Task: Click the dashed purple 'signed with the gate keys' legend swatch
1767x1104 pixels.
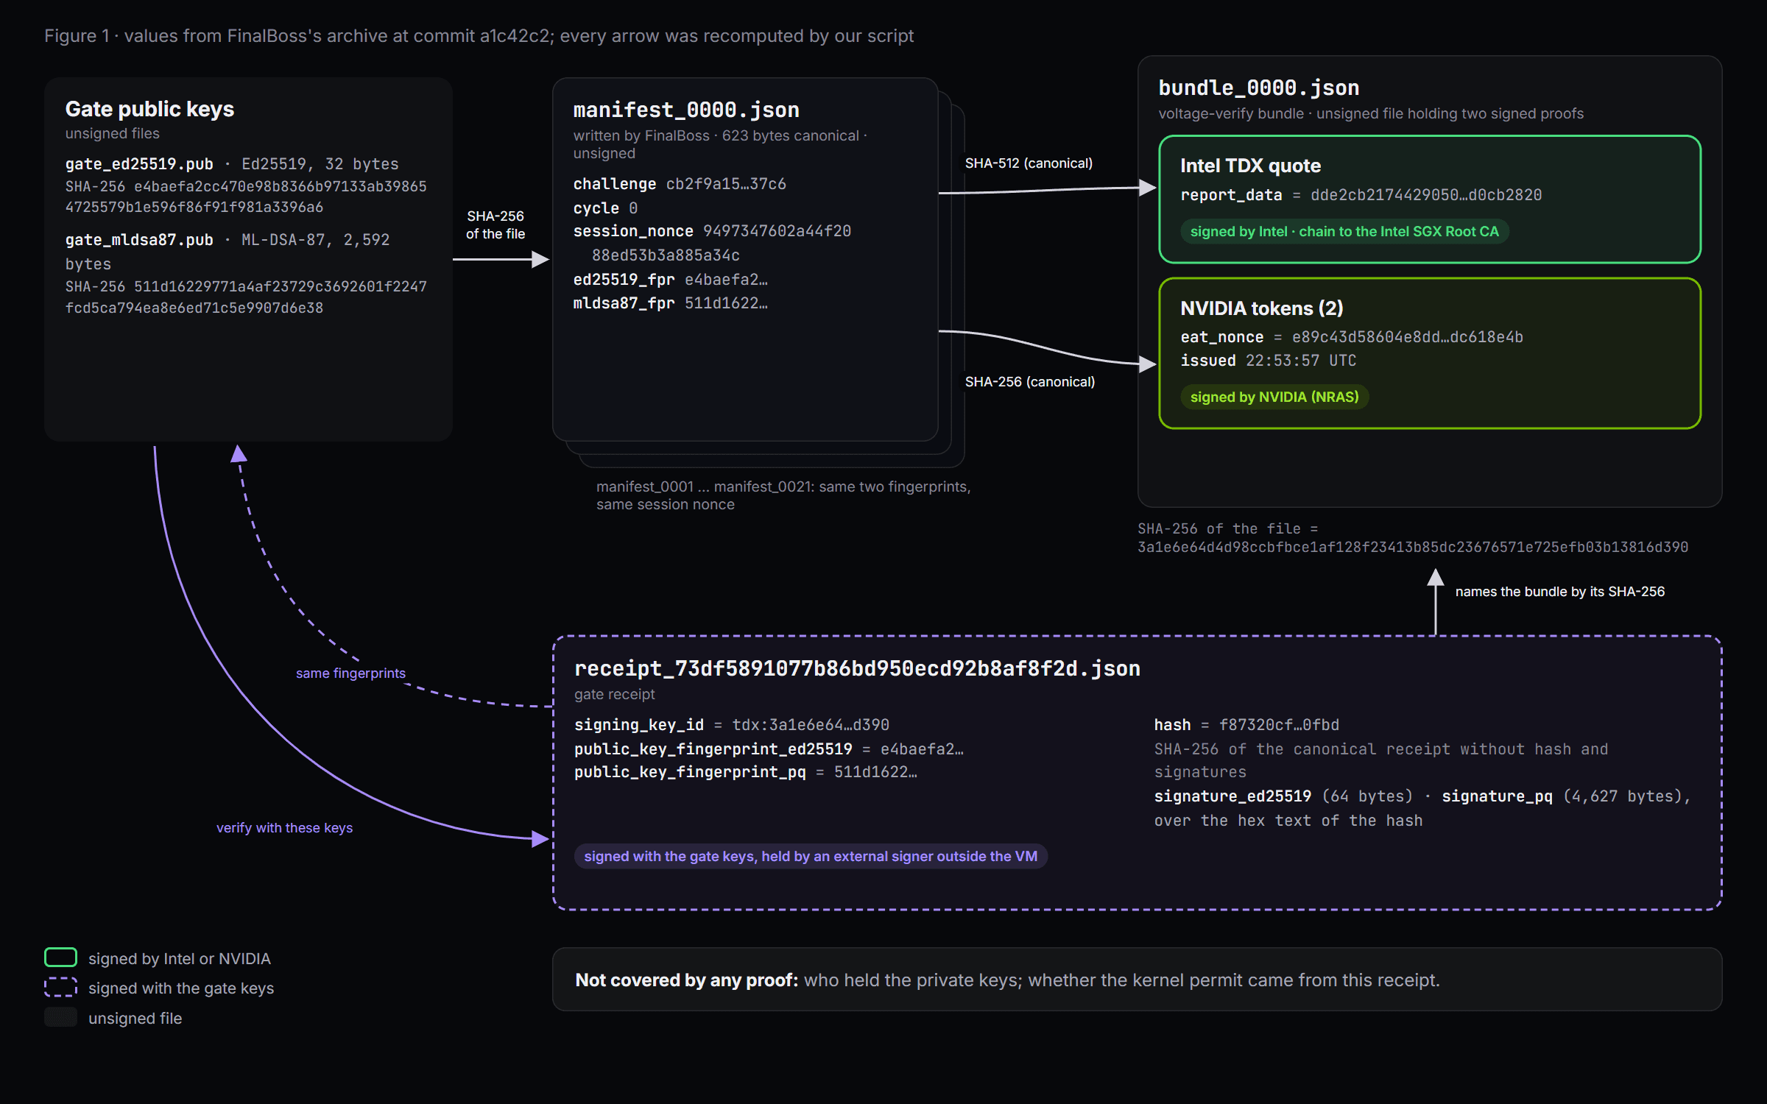Action: coord(60,987)
